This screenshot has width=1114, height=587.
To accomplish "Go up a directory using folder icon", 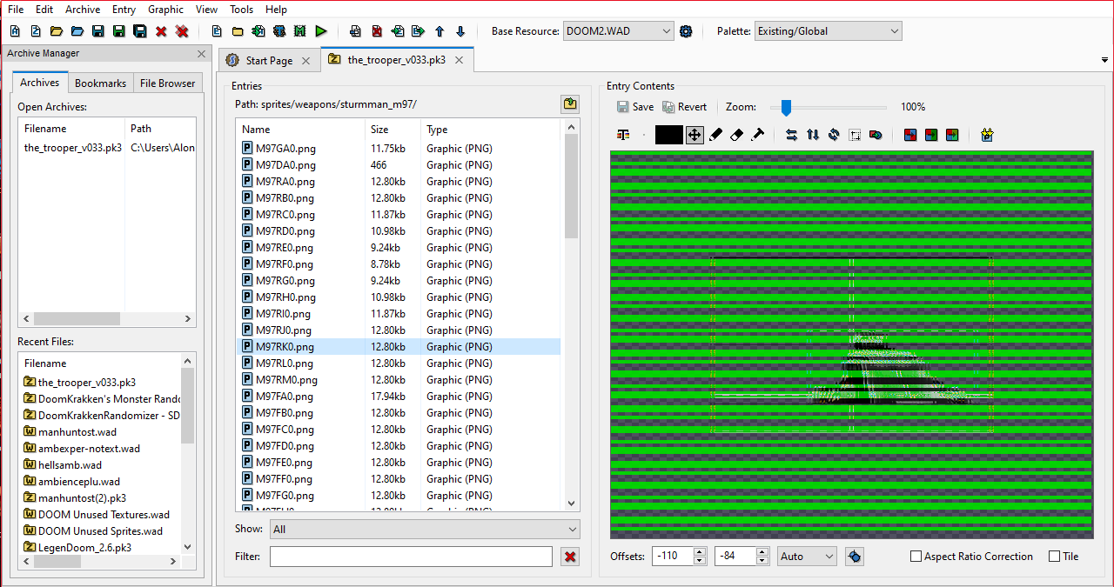I will 570,104.
